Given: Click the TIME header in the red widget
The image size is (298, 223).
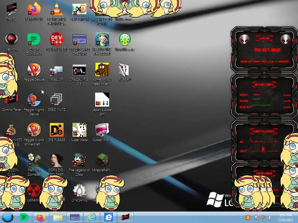Looking at the screenshot, I should pyautogui.click(x=264, y=39).
